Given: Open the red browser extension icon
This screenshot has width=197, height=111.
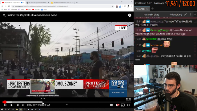Looking at the screenshot, I should point(117,6).
